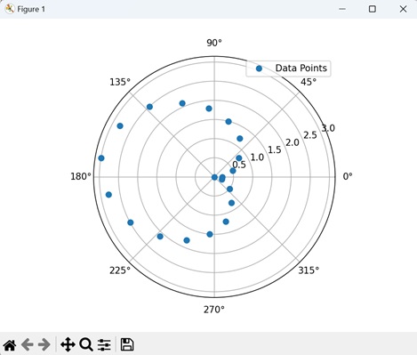Click the 3.0 radial tick label
This screenshot has width=417, height=355.
(328, 128)
